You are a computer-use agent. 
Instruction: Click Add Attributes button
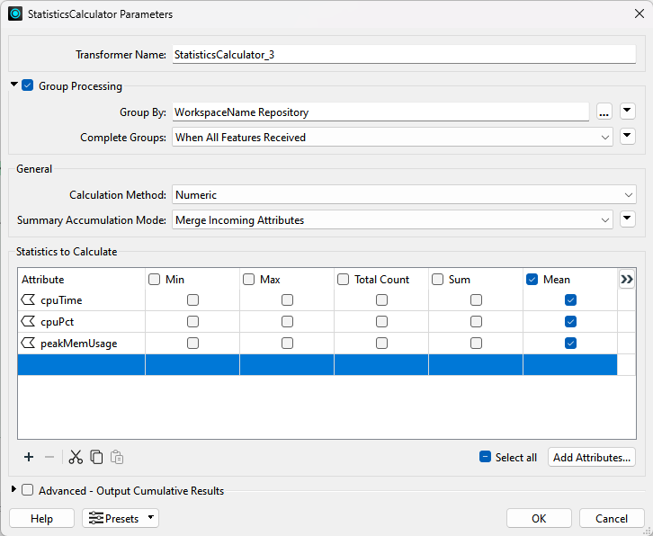coord(592,457)
